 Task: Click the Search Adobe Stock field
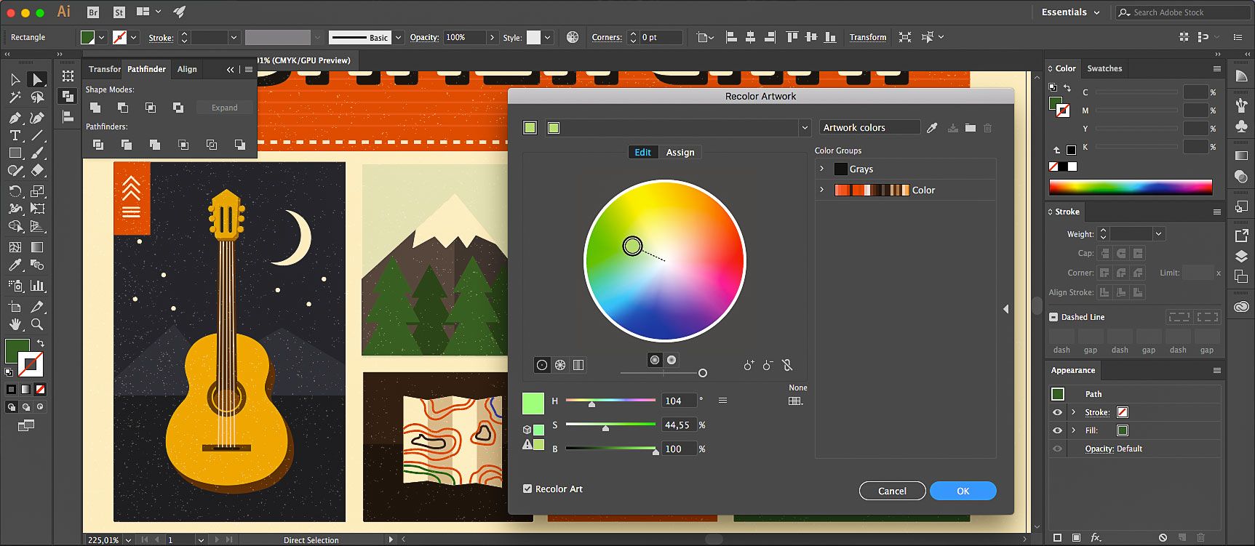pyautogui.click(x=1184, y=12)
